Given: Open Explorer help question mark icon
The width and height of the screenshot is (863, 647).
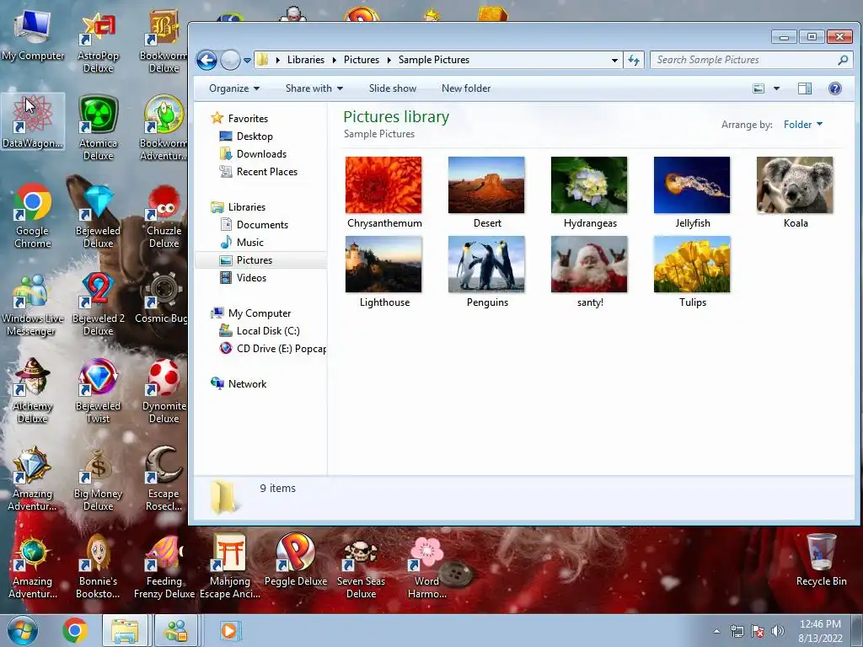Looking at the screenshot, I should tap(835, 88).
